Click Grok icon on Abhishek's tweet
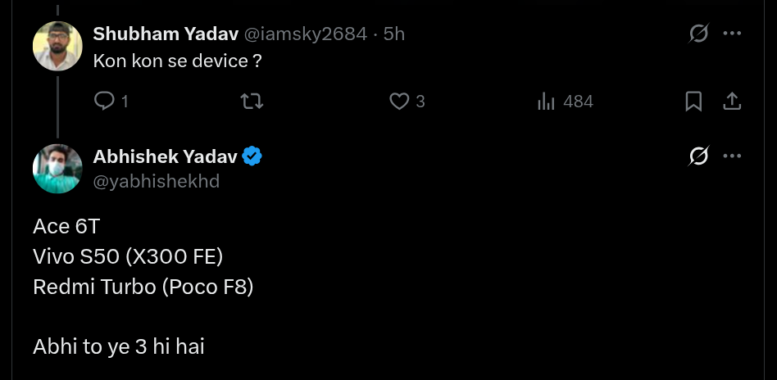 point(698,156)
